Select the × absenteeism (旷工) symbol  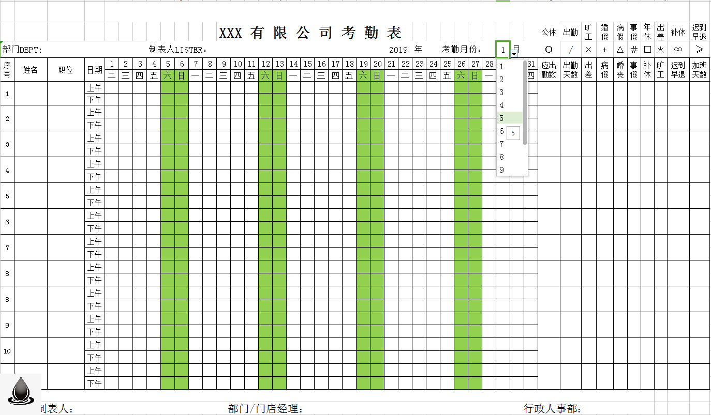tap(588, 49)
